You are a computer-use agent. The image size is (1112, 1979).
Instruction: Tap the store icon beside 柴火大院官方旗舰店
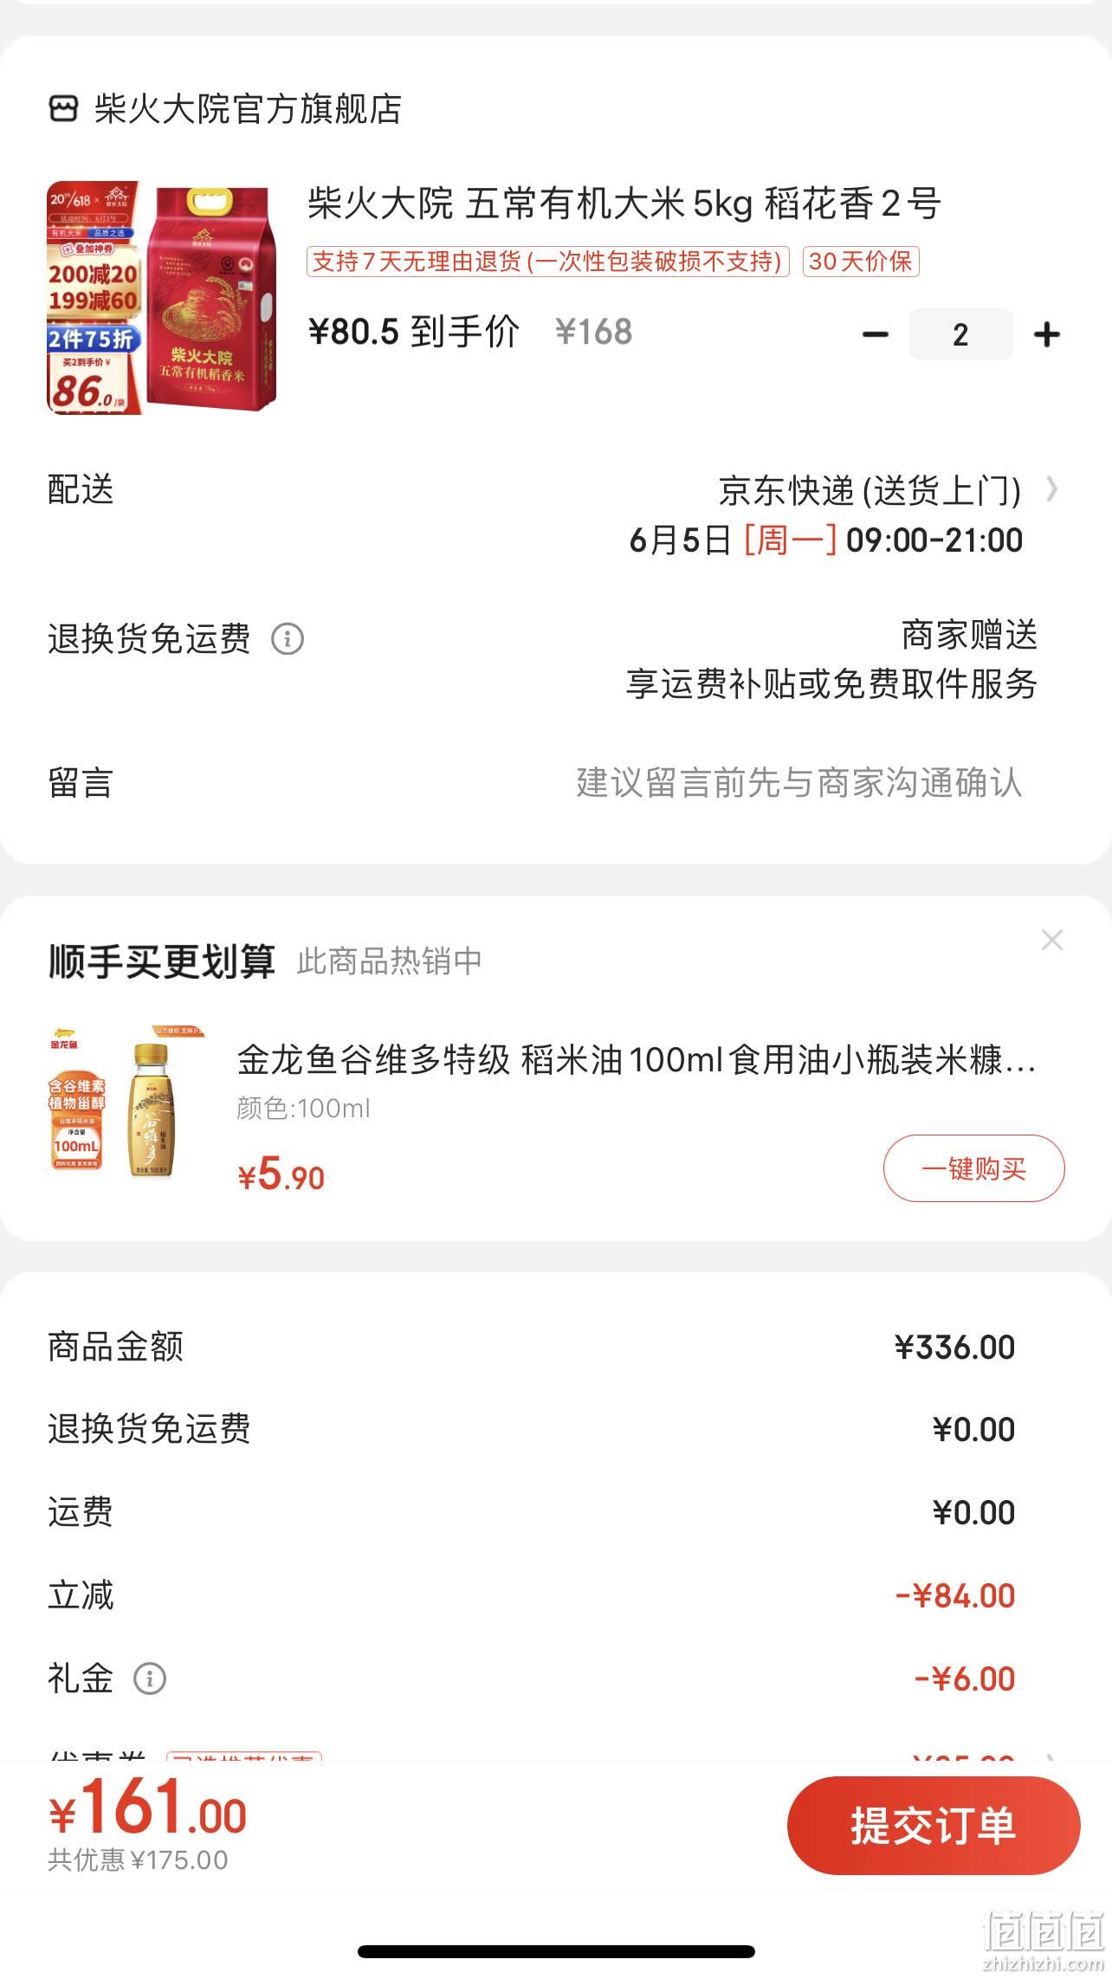pyautogui.click(x=63, y=109)
